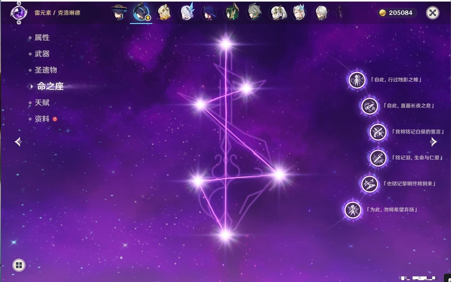This screenshot has width=451, height=282.
Task: Open the 资料 profile tab with red alert
Action: pyautogui.click(x=42, y=119)
